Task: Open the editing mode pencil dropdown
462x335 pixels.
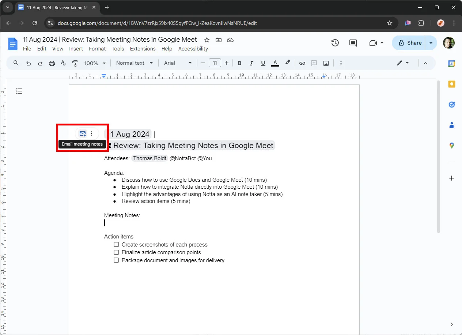Action: point(403,63)
